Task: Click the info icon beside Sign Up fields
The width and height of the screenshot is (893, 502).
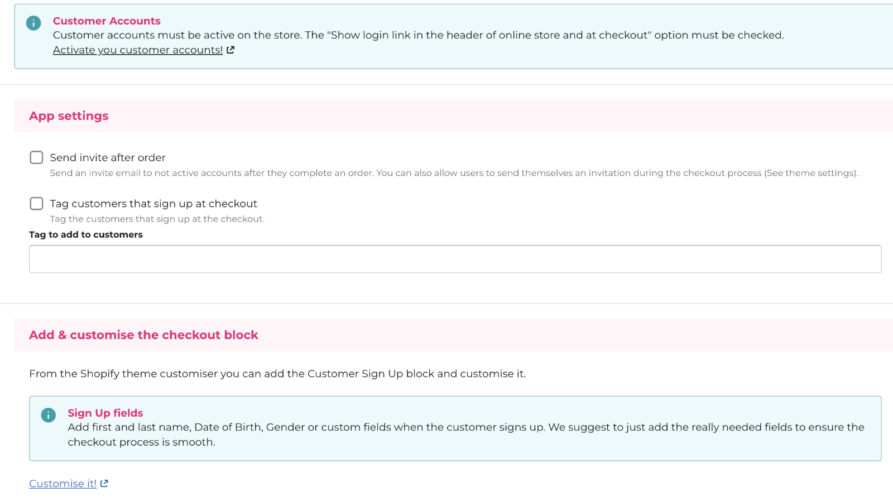Action: click(49, 415)
